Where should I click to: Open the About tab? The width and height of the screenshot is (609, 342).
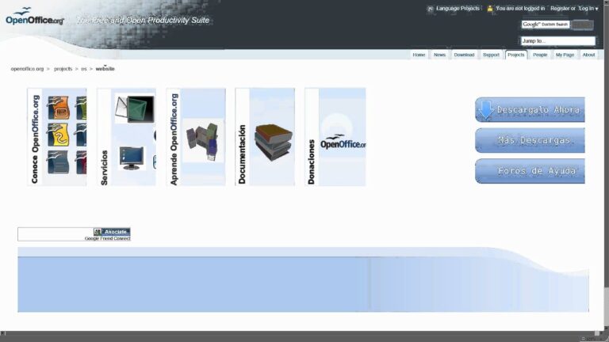click(588, 55)
